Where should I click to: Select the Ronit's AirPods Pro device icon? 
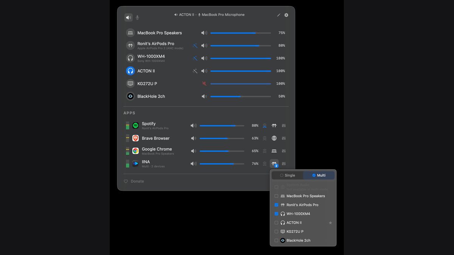[x=131, y=45]
